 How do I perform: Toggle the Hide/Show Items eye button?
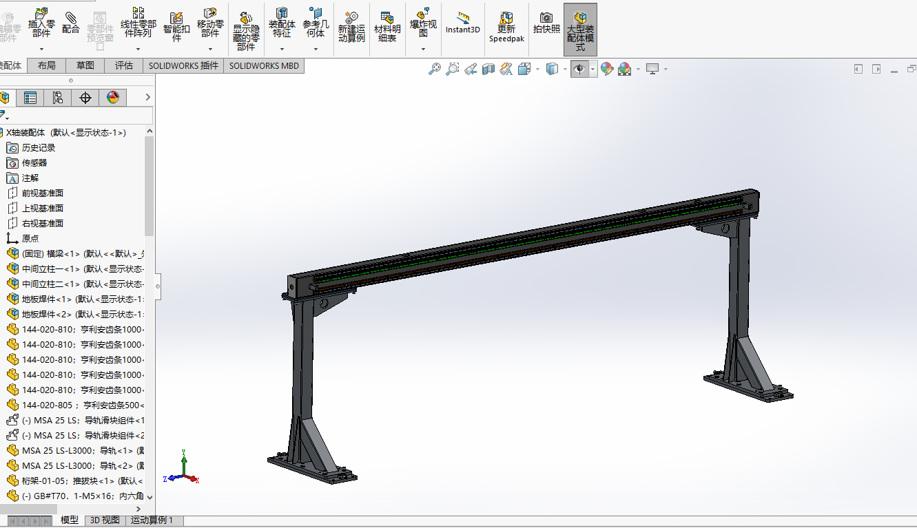coord(579,69)
